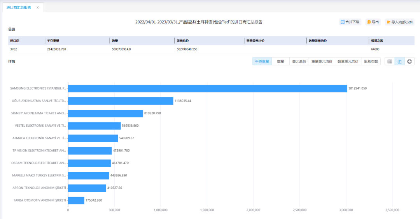Click the 导出 export button
The width and height of the screenshot is (420, 219).
pos(373,22)
